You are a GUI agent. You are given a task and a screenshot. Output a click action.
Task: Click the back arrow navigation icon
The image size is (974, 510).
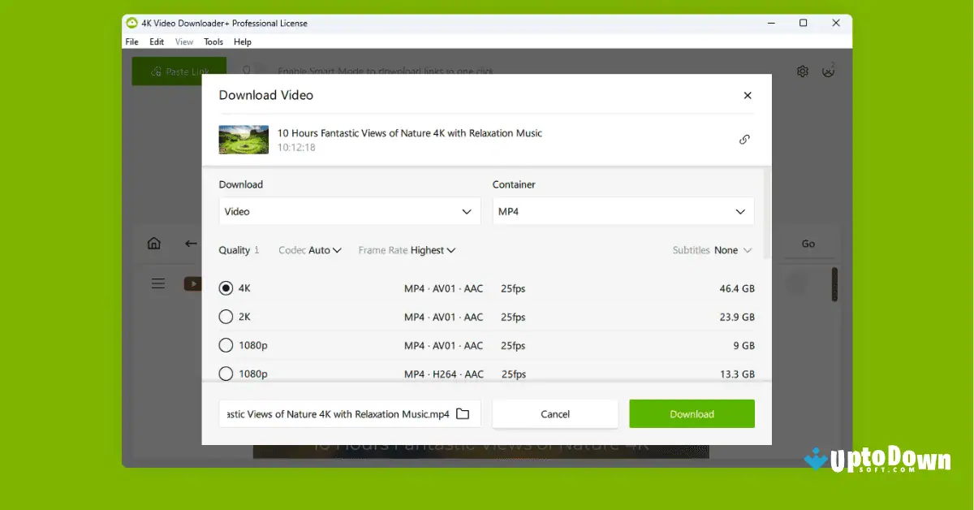pyautogui.click(x=190, y=243)
